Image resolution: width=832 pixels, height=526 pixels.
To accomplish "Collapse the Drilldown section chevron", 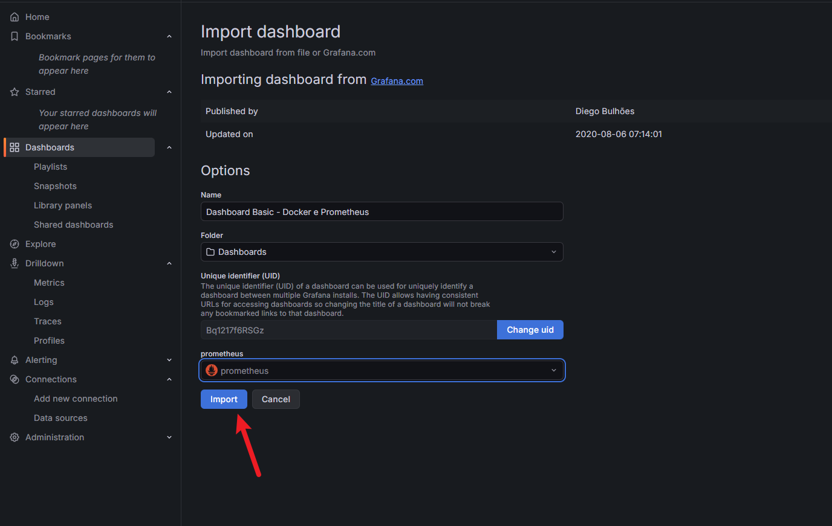I will coord(169,263).
